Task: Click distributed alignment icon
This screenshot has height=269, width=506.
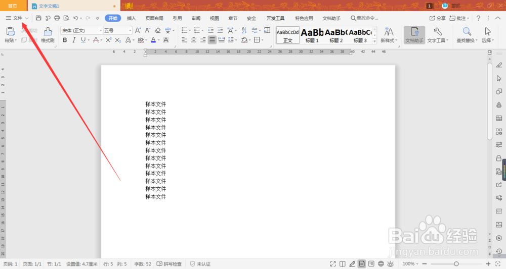Action: click(x=222, y=40)
